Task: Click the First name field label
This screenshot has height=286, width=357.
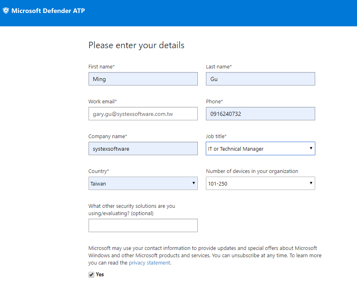Action: pos(101,66)
